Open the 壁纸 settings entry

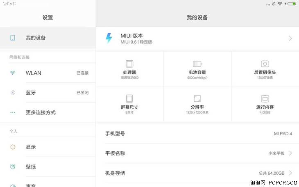[48, 167]
